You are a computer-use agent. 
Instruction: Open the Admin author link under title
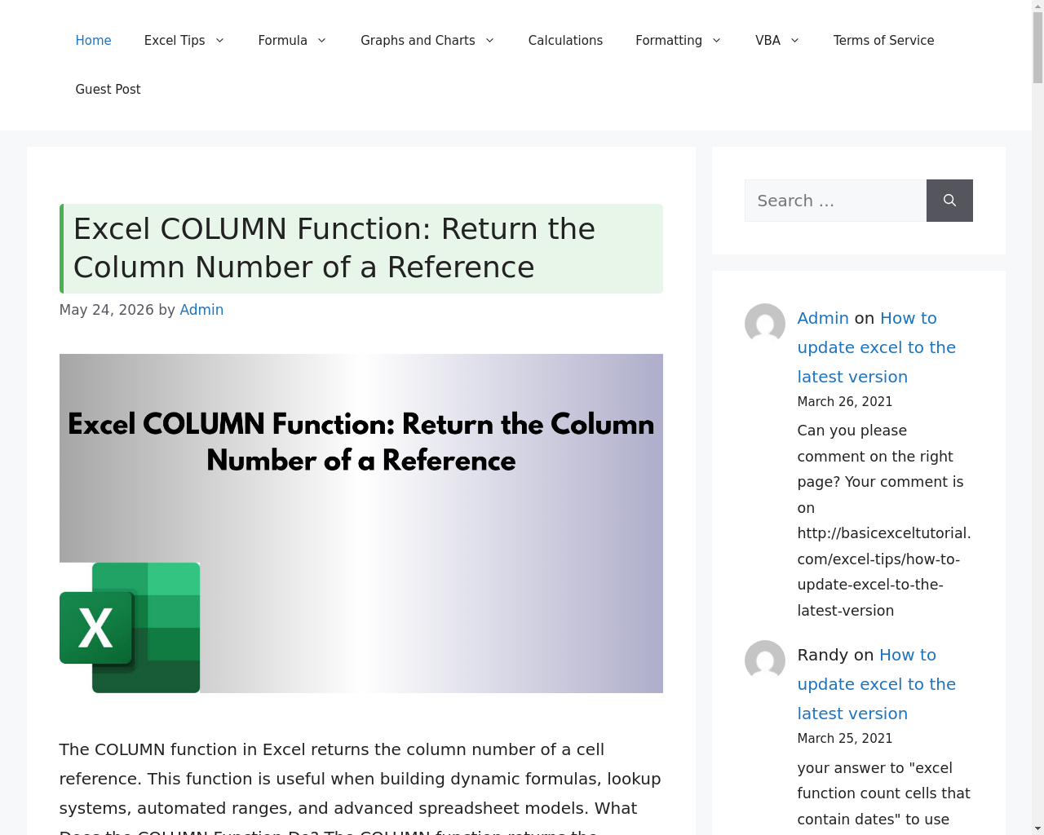[201, 310]
